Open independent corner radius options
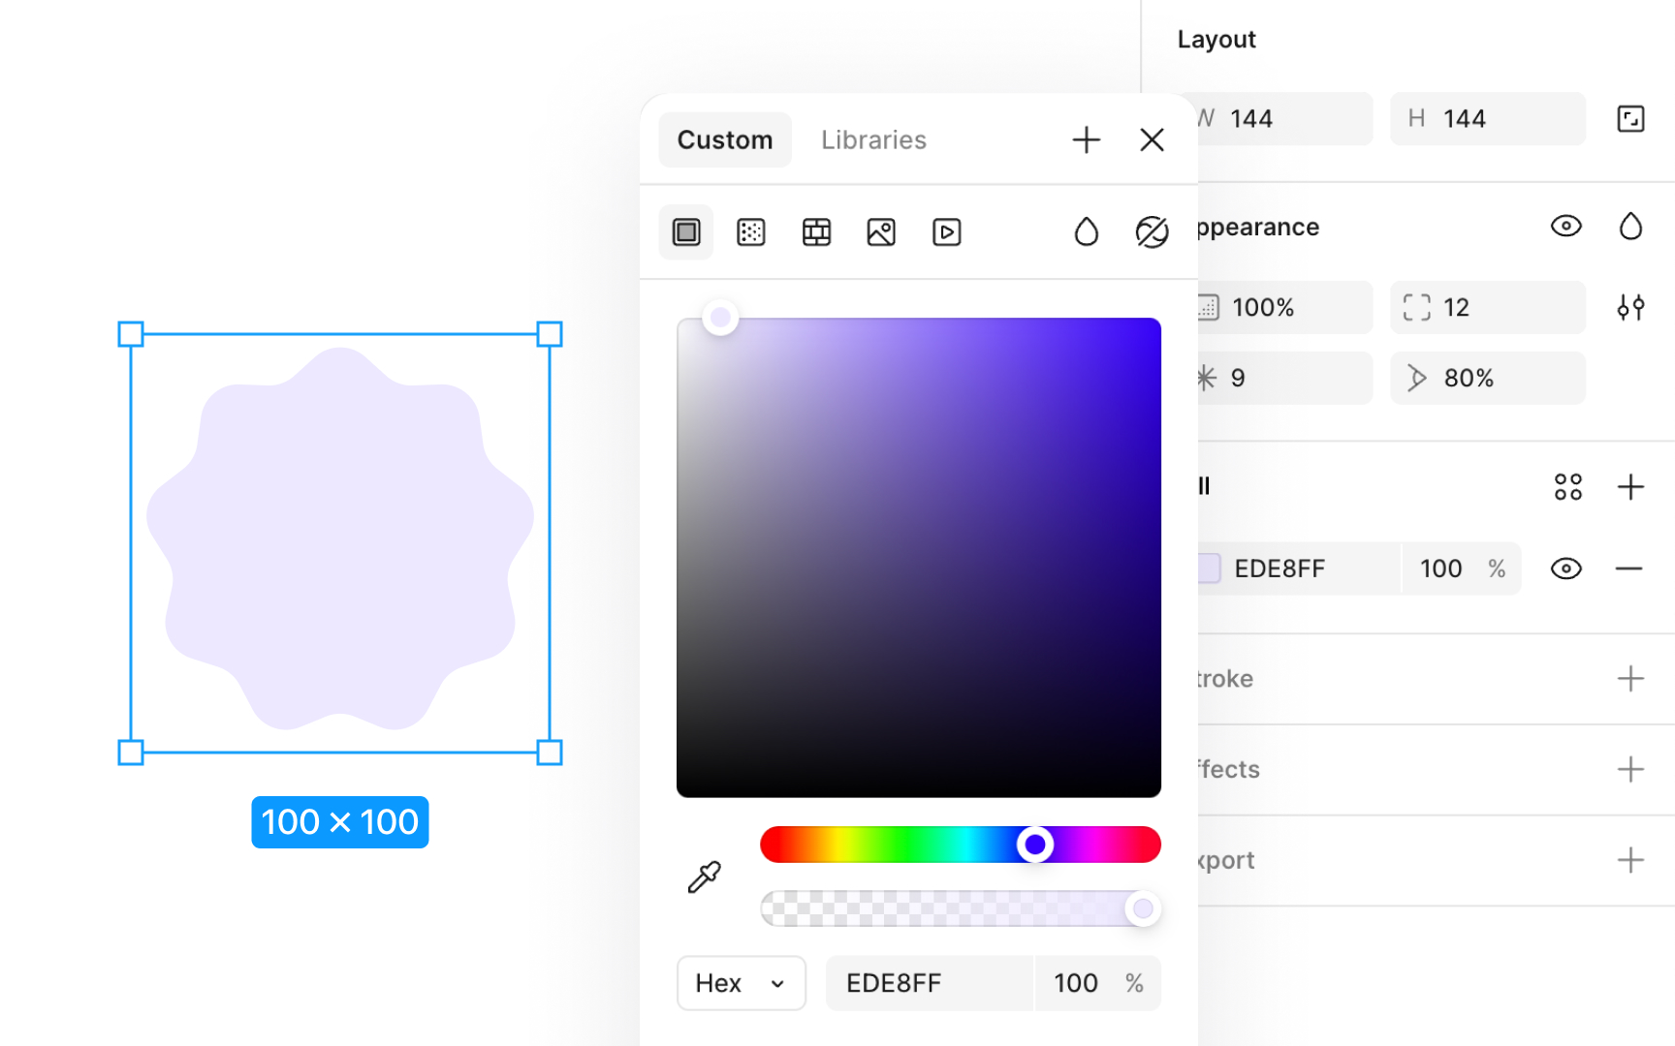Viewport: 1675px width, 1046px height. tap(1631, 307)
